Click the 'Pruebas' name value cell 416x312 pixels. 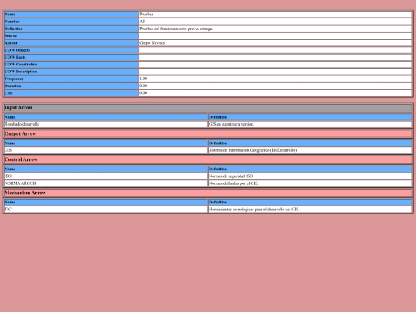click(x=275, y=15)
